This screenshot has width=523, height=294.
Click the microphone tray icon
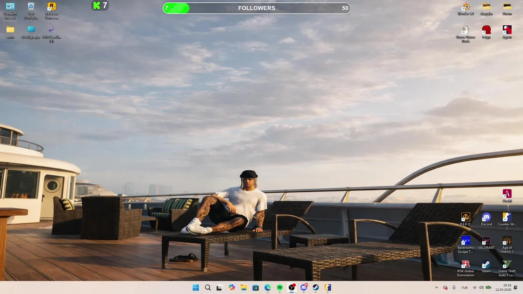coord(454,287)
